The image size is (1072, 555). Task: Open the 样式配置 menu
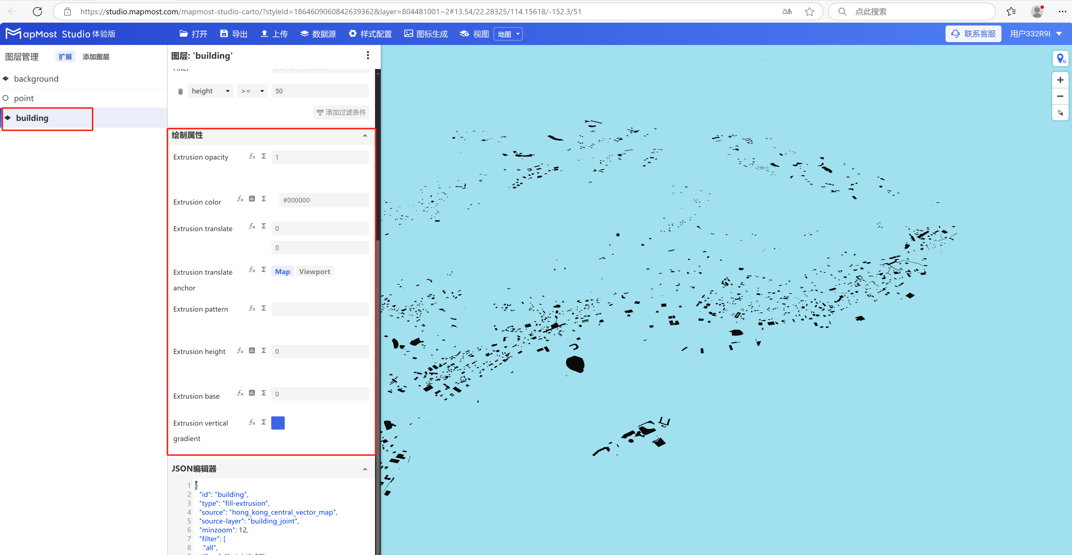pyautogui.click(x=370, y=34)
